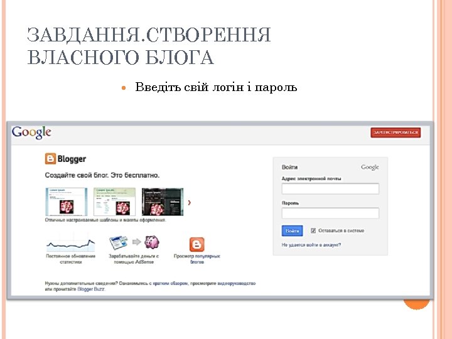
Task: Click the newspaper icon beside the arrow
Action: [119, 243]
